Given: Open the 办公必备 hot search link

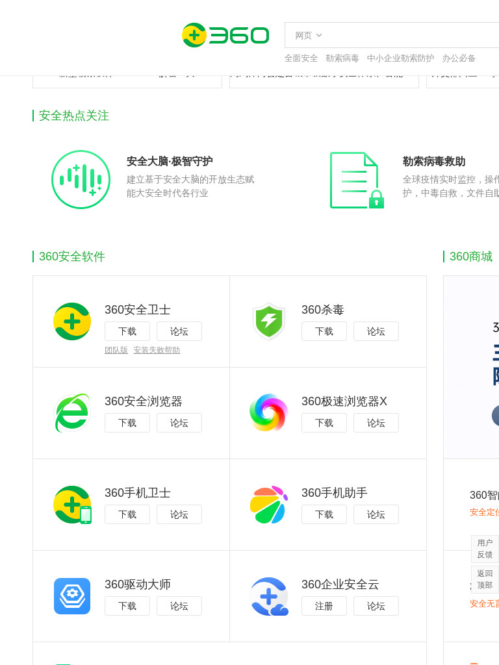Looking at the screenshot, I should [459, 58].
